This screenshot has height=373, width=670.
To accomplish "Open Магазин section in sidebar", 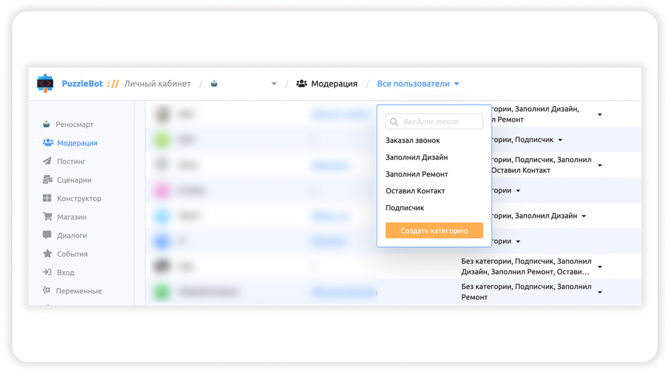I will pos(72,217).
